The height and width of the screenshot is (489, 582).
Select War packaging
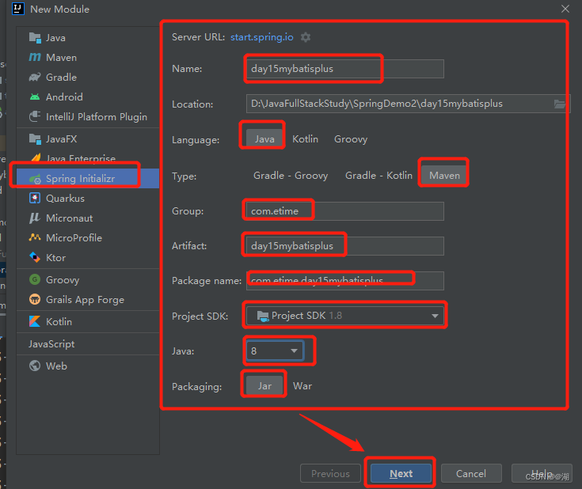tap(302, 386)
